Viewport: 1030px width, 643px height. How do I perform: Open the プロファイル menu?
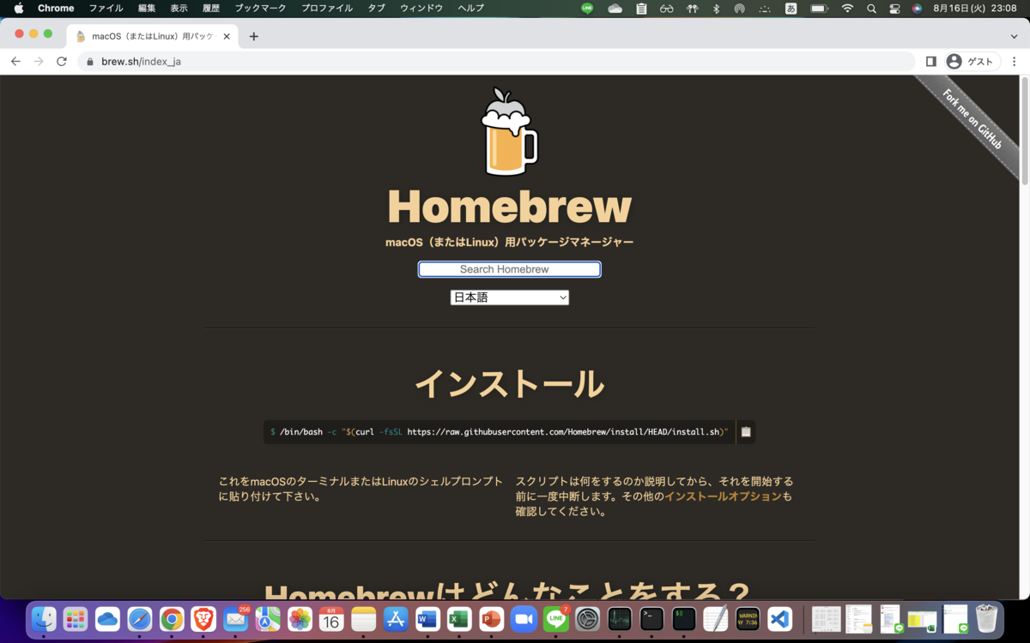(x=326, y=9)
